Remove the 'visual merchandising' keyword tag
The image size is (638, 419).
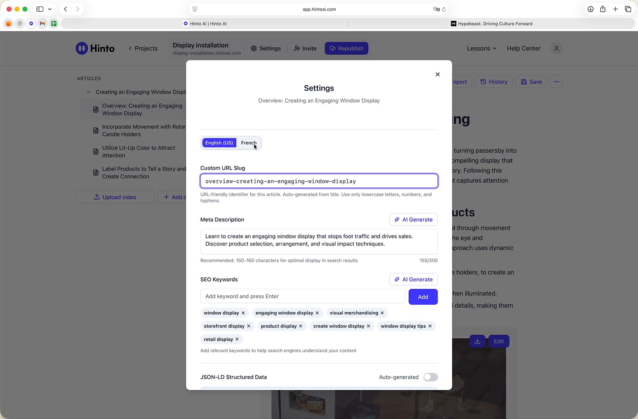tap(382, 313)
